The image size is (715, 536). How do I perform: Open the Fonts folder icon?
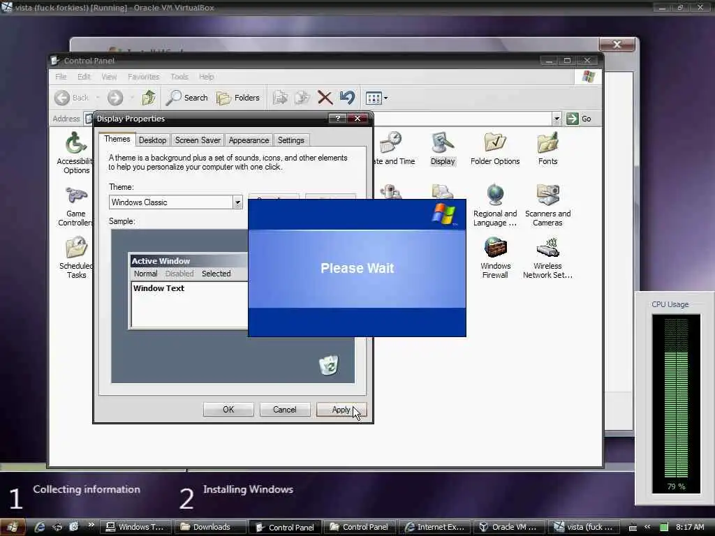pos(547,149)
